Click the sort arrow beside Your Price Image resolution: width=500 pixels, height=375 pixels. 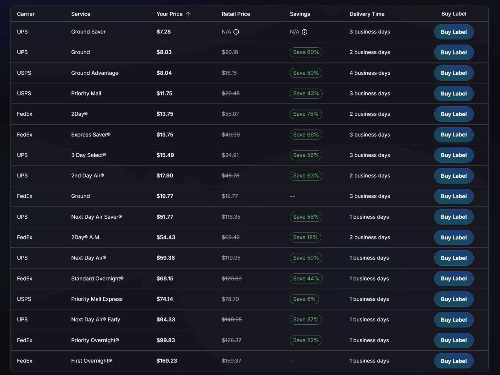(x=188, y=14)
